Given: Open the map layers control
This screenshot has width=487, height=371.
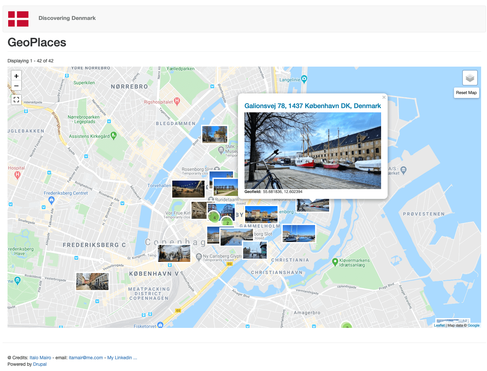Looking at the screenshot, I should click(470, 78).
